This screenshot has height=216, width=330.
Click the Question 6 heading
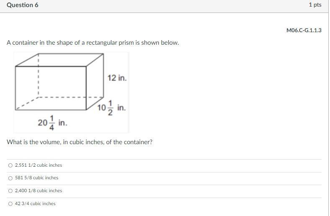[23, 5]
